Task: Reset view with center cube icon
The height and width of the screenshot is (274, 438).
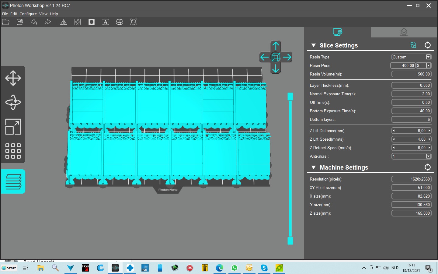Action: point(276,57)
